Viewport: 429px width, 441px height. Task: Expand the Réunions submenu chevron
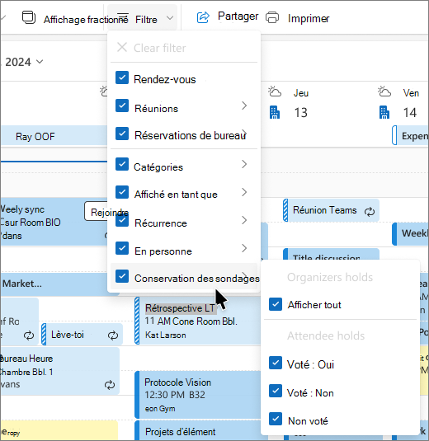pos(244,106)
